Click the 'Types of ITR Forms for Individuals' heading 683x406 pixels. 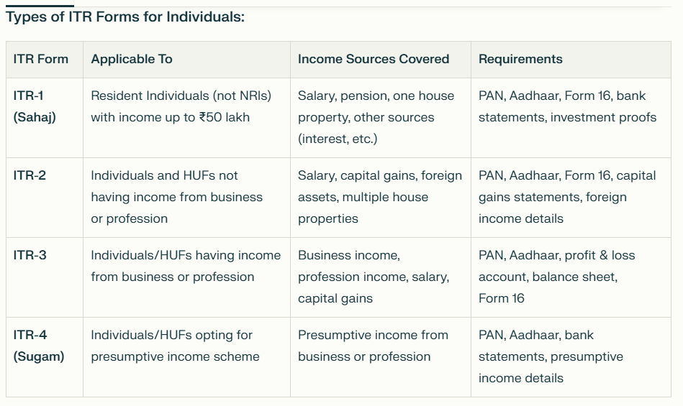click(125, 17)
